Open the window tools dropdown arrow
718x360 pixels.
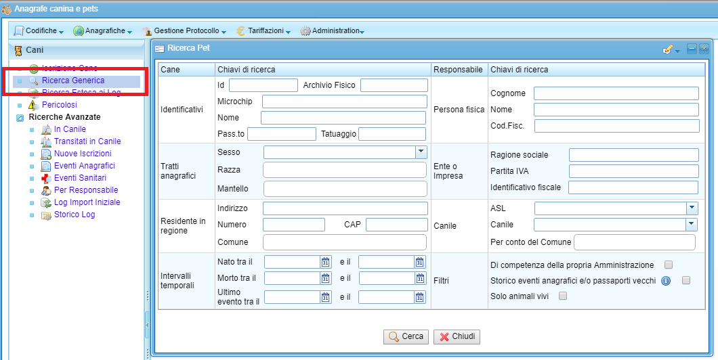click(677, 50)
